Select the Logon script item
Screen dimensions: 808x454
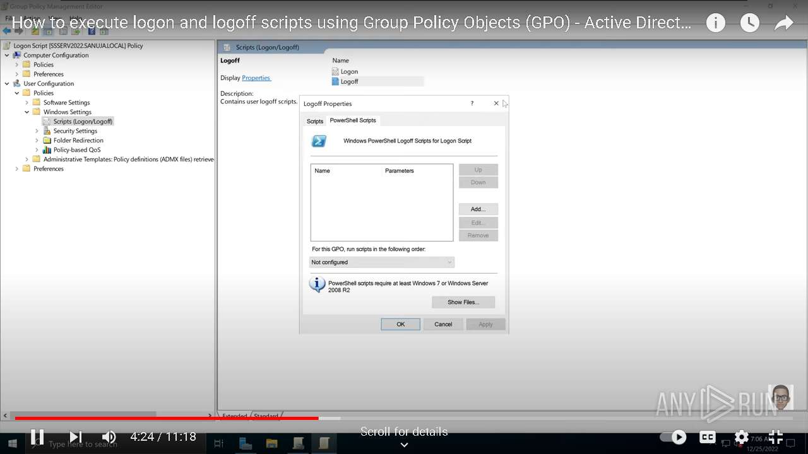pos(349,72)
